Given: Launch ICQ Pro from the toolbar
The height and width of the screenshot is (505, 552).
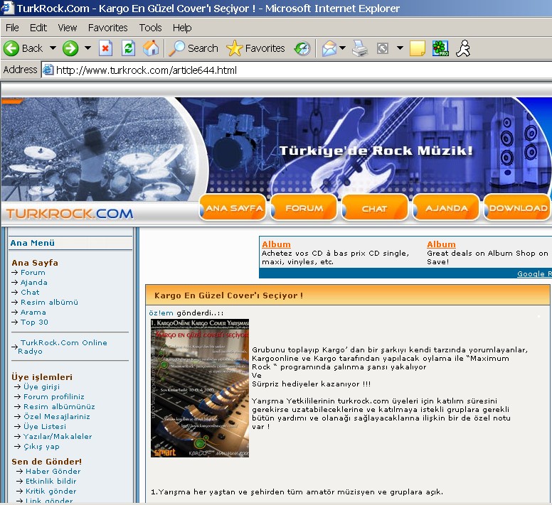Looking at the screenshot, I should [x=440, y=48].
